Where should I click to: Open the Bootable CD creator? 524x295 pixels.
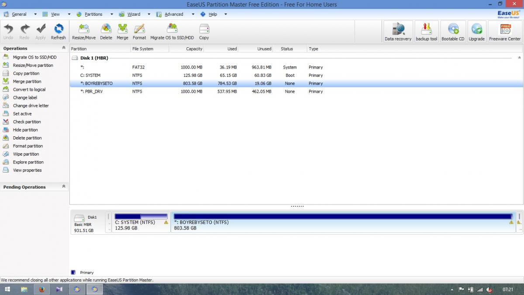(453, 31)
